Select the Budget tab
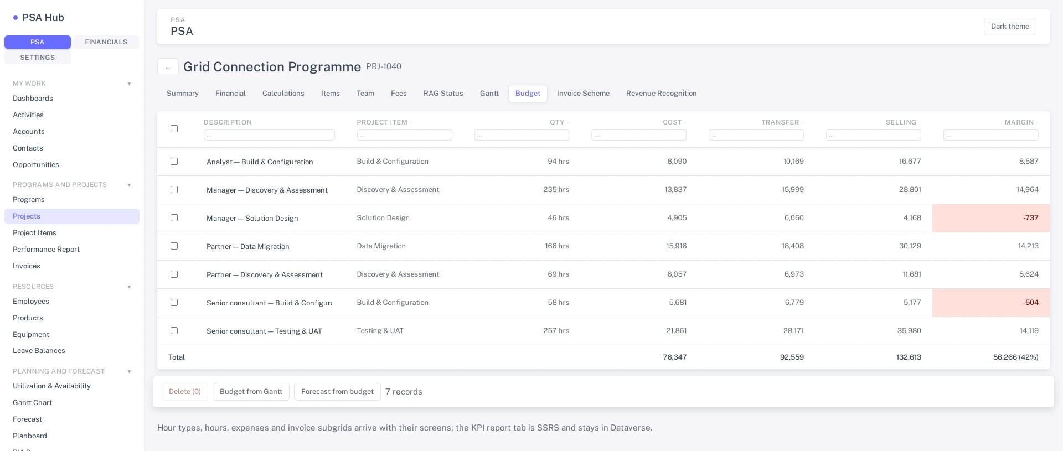Viewport: 1063px width, 451px height. pos(528,94)
